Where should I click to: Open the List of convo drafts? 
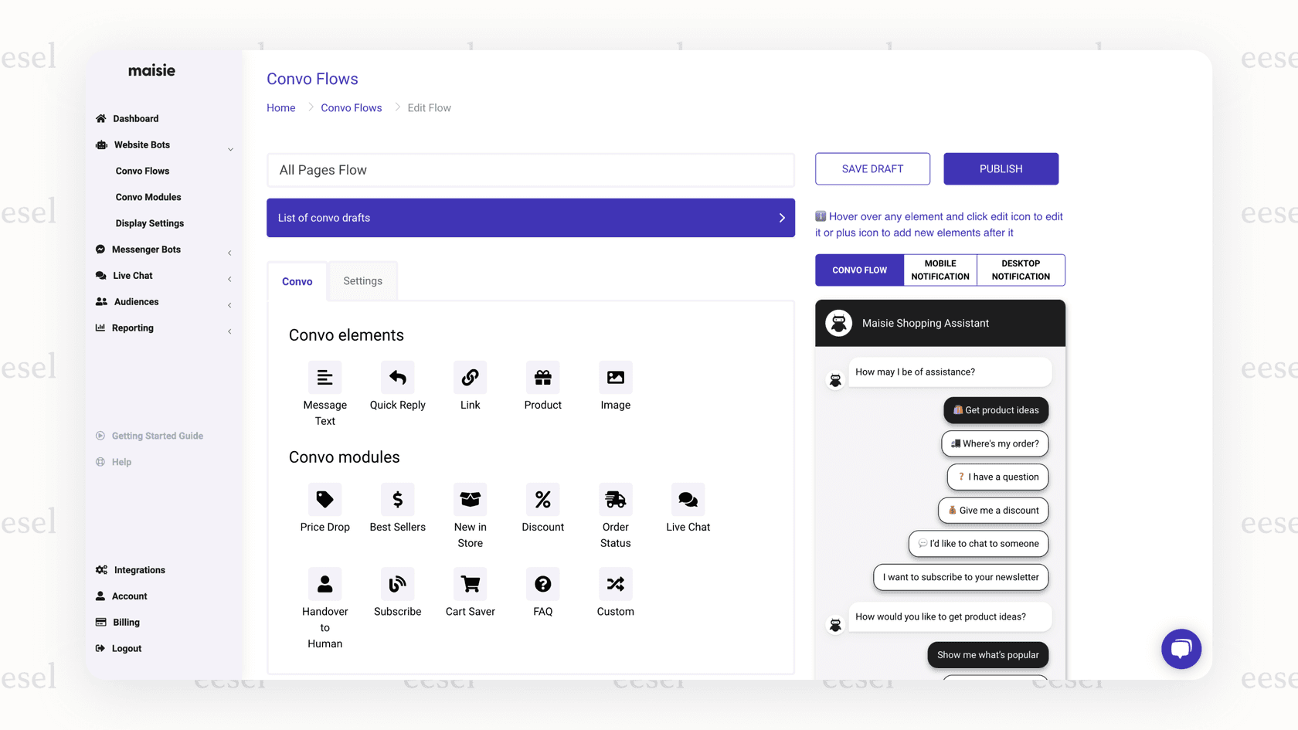[531, 218]
